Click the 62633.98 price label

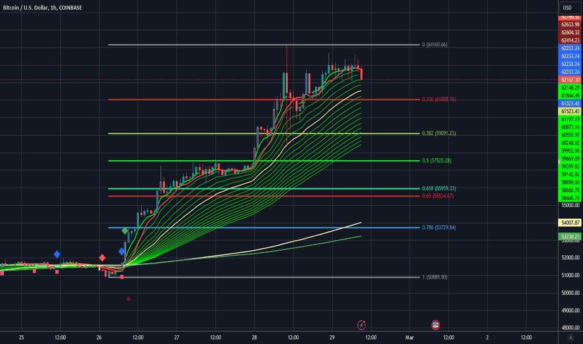[570, 24]
